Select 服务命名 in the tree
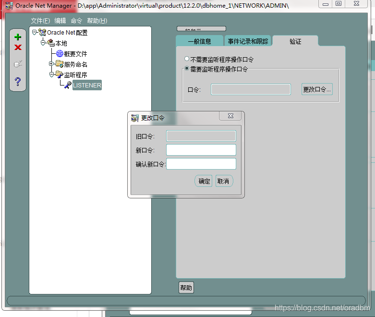The width and height of the screenshot is (375, 317). pos(75,64)
